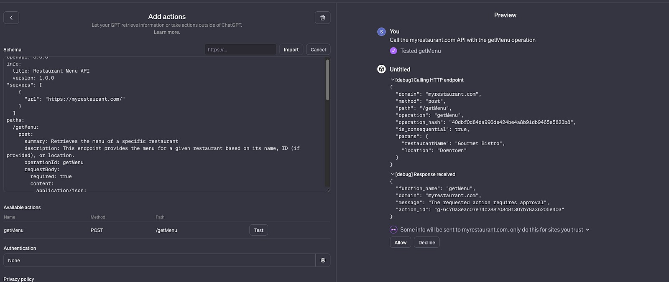Open authentication settings gear icon
This screenshot has width=669, height=282.
[323, 260]
